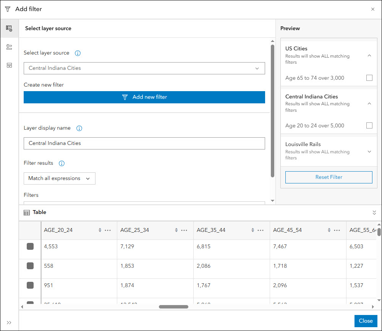Screen dimensions: 382x331
Task: Click the info icon beside Select layer source
Action: 78,53
